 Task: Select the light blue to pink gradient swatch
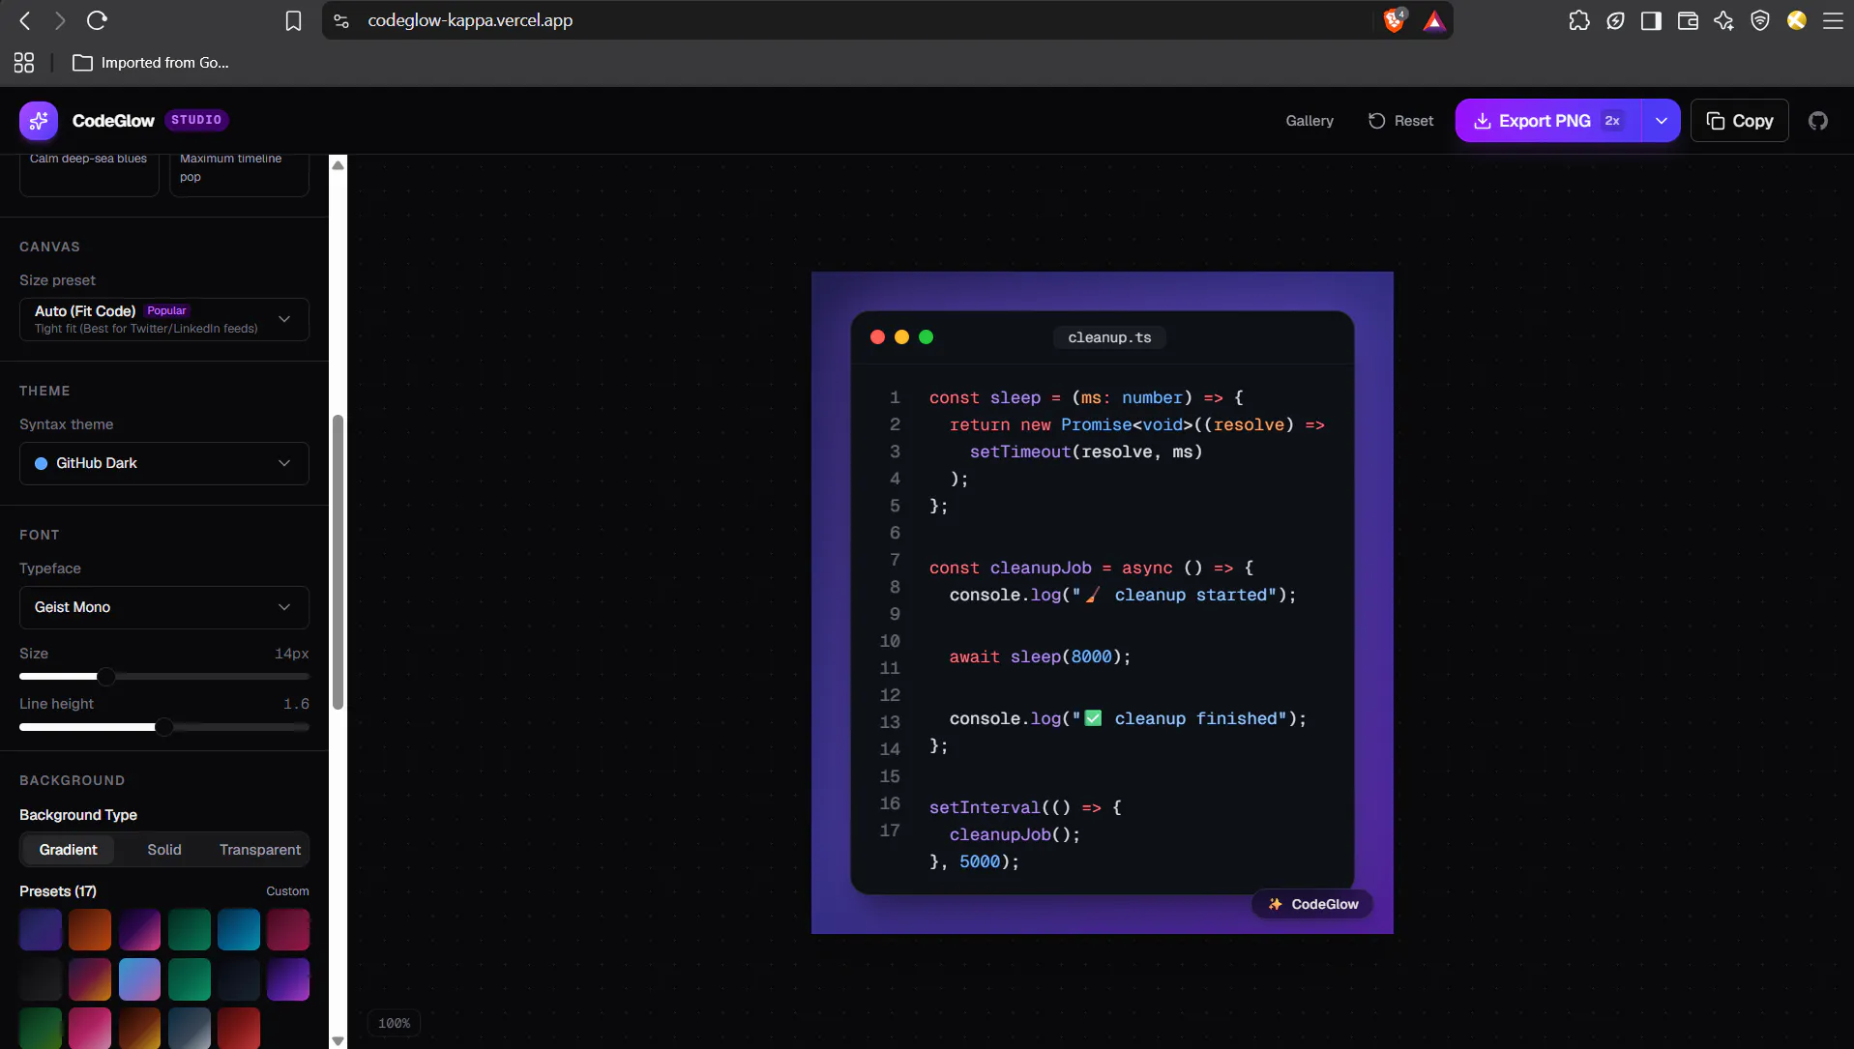pos(139,980)
